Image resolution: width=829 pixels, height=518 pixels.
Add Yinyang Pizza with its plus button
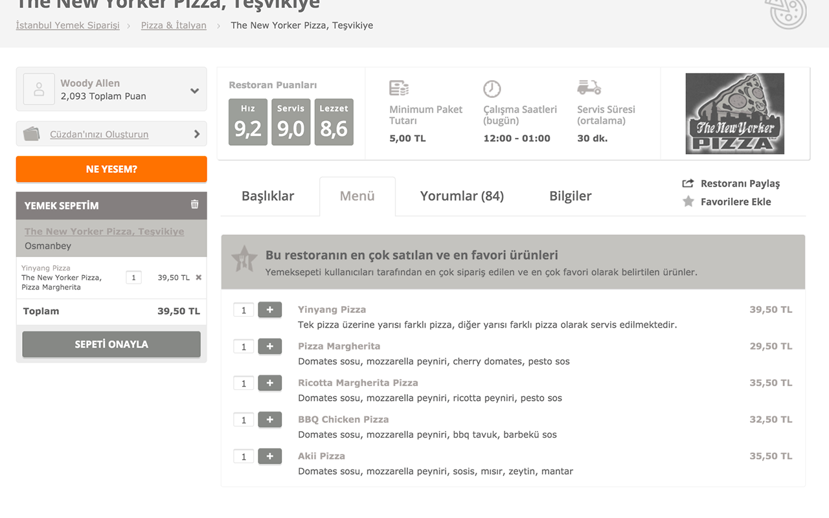point(270,310)
